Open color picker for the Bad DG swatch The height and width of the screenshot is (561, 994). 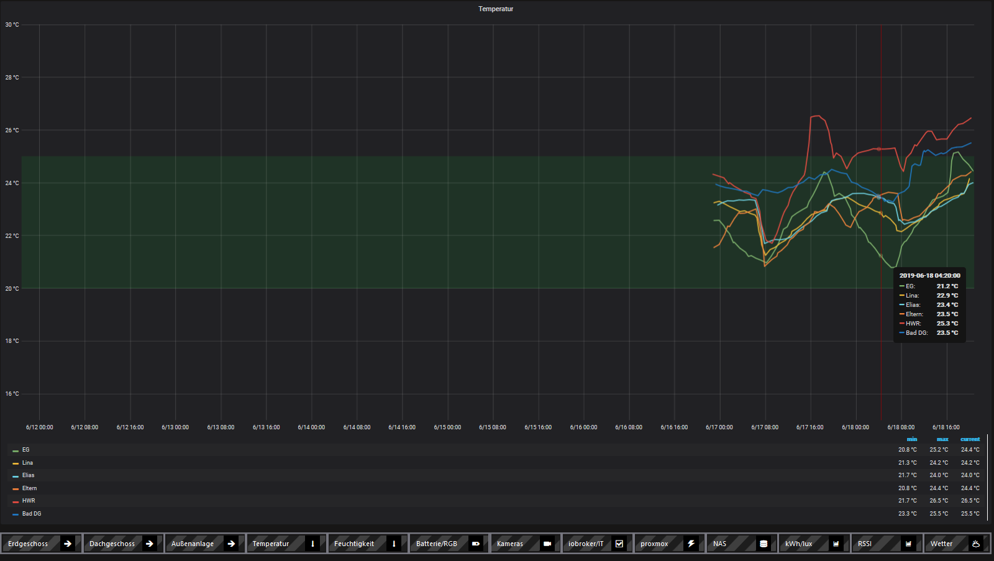16,514
